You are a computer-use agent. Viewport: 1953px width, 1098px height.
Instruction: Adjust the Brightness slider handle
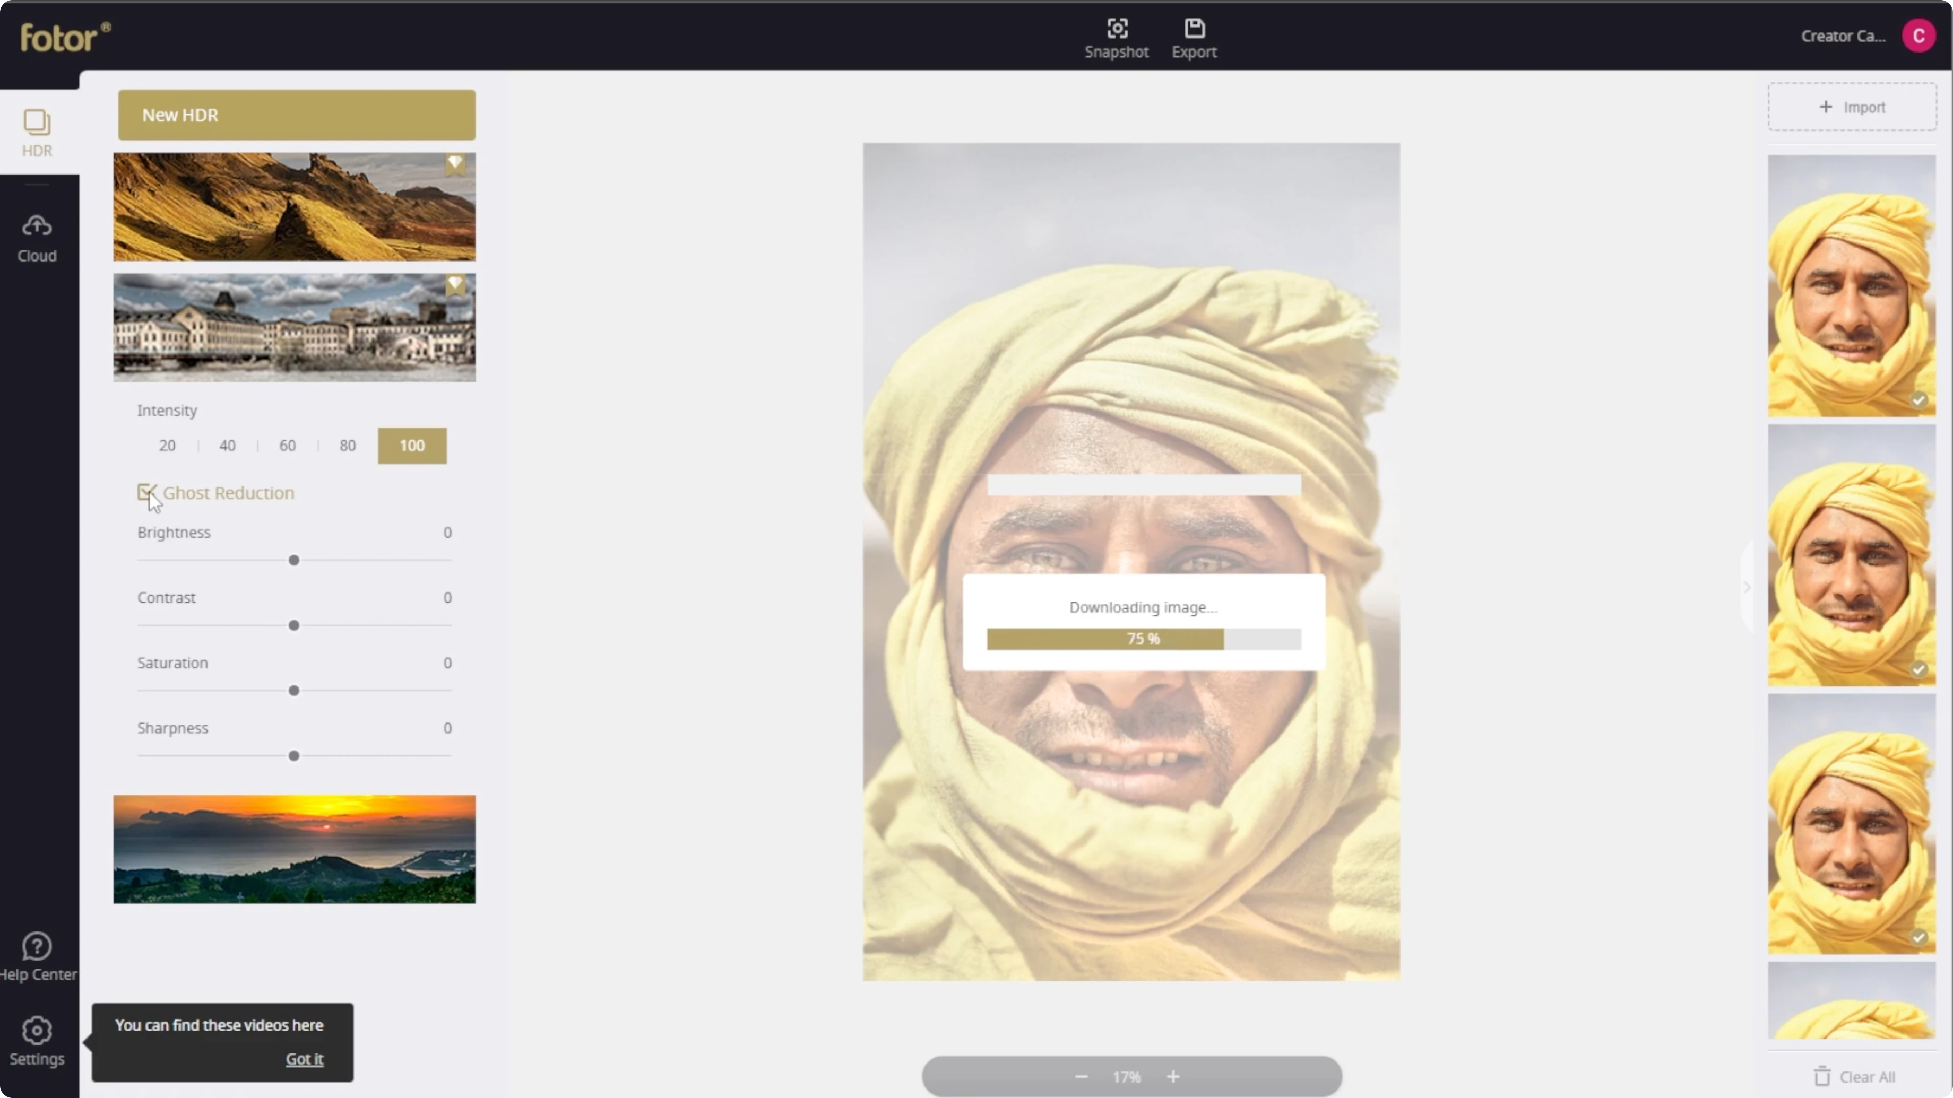point(293,560)
